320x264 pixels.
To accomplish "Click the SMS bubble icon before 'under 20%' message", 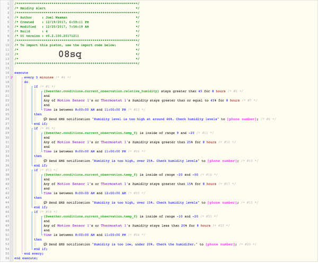I will [46, 244].
